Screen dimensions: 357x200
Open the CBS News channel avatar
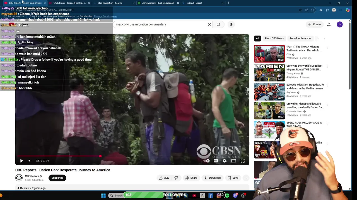point(19,178)
